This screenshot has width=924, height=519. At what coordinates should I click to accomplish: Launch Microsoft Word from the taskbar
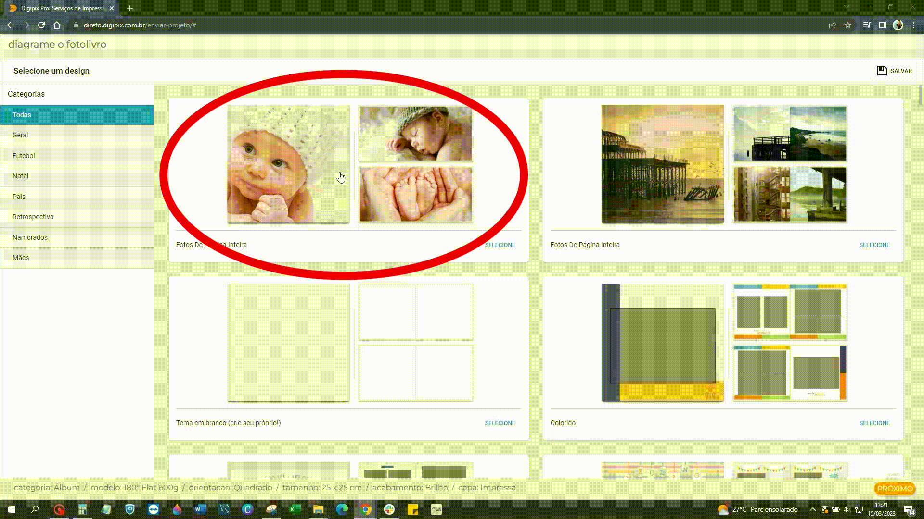[x=201, y=509]
